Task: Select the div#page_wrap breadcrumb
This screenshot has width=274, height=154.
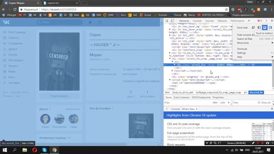Action: pyautogui.click(x=218, y=92)
